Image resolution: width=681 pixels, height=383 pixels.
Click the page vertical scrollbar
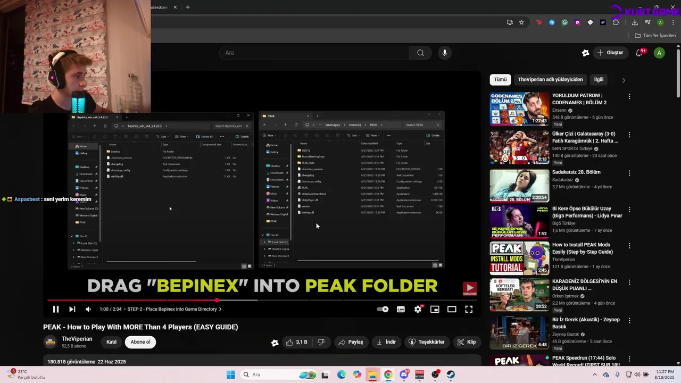[x=678, y=73]
